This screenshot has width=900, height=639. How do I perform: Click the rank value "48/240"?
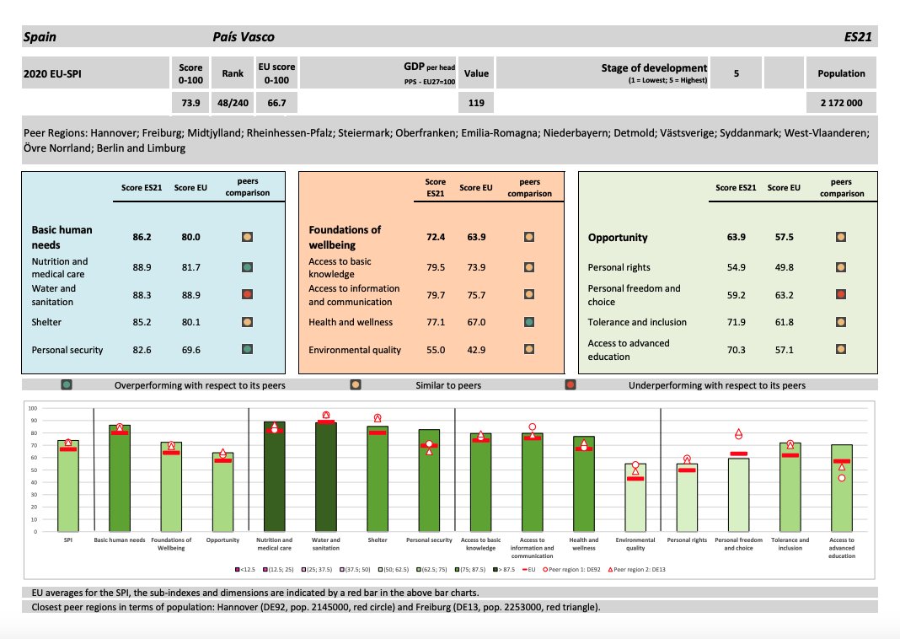pos(233,103)
